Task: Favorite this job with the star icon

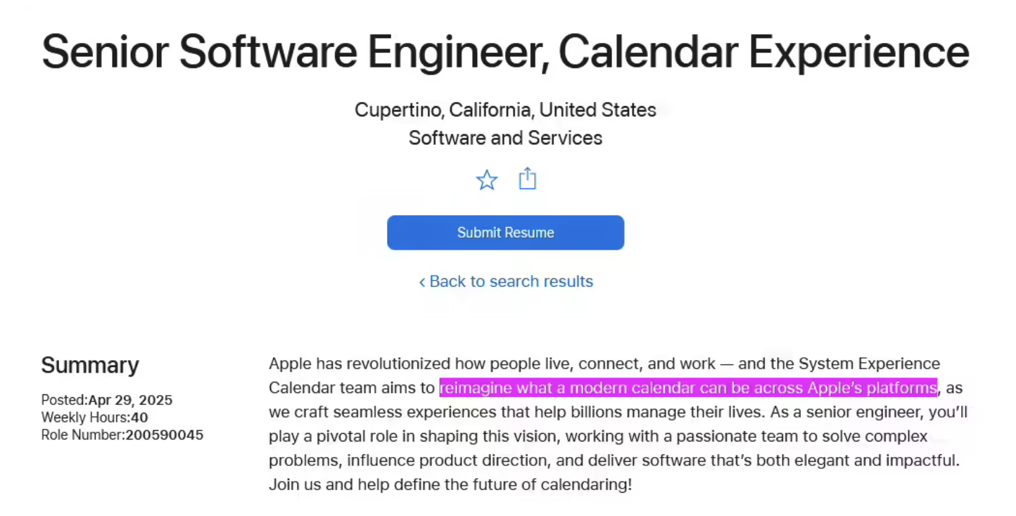Action: pos(487,180)
